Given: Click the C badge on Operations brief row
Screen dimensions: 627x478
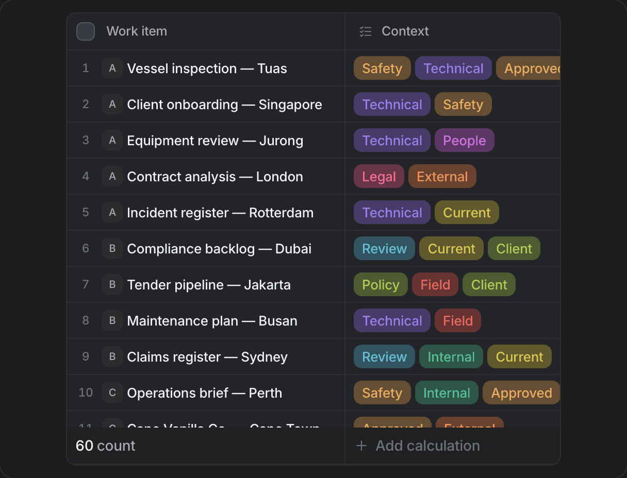Looking at the screenshot, I should point(112,392).
